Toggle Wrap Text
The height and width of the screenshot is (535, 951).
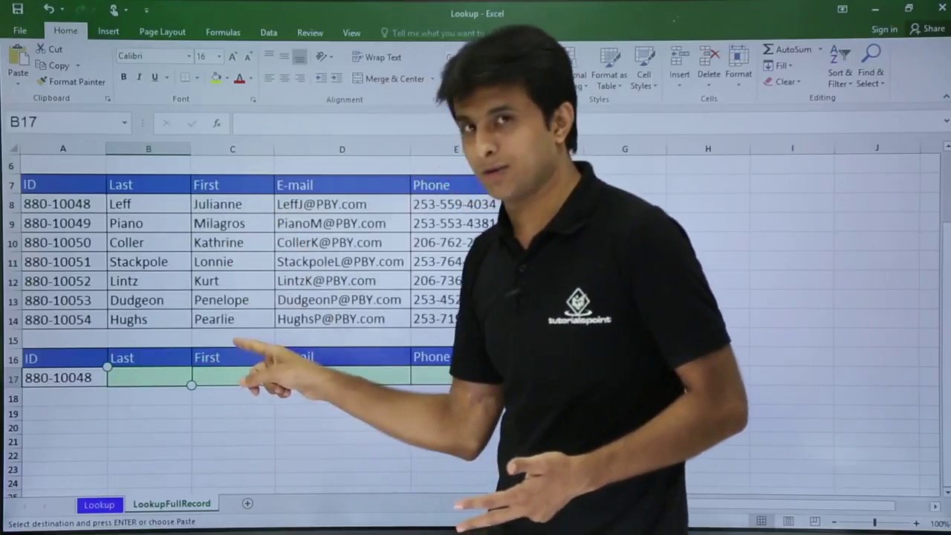click(377, 57)
